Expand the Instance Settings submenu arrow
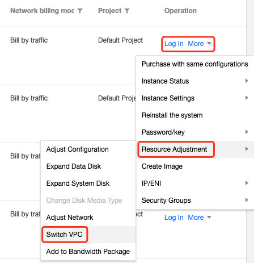Screen dimensions: 254x263 247,98
